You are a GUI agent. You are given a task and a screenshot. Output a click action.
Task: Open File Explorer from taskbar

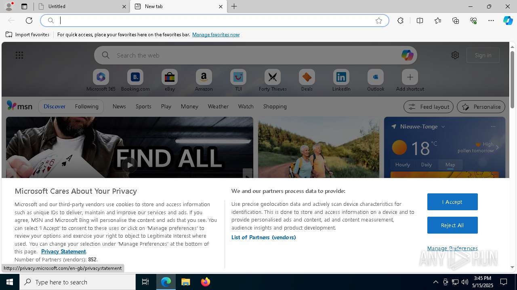point(185,282)
